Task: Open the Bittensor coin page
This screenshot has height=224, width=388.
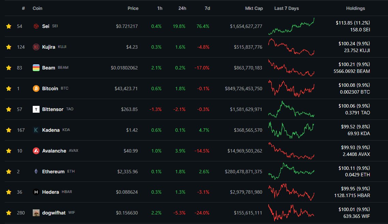Action: 53,109
